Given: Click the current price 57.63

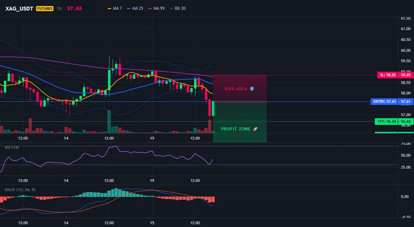Looking at the screenshot, I should [74, 8].
